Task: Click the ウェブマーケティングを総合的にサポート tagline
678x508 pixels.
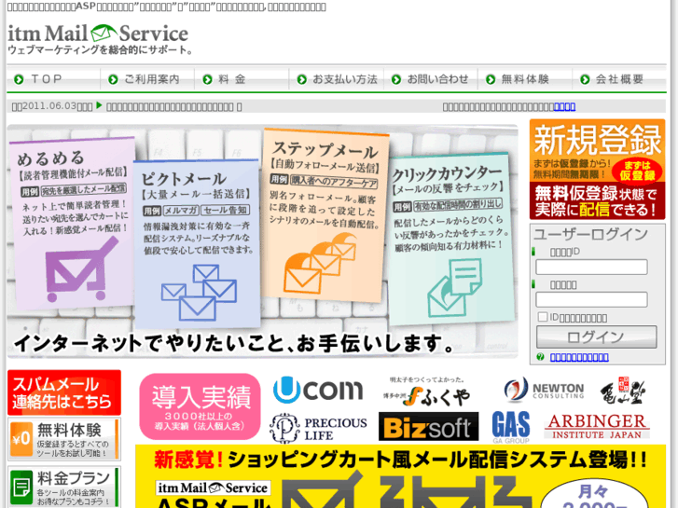Action: coord(100,50)
